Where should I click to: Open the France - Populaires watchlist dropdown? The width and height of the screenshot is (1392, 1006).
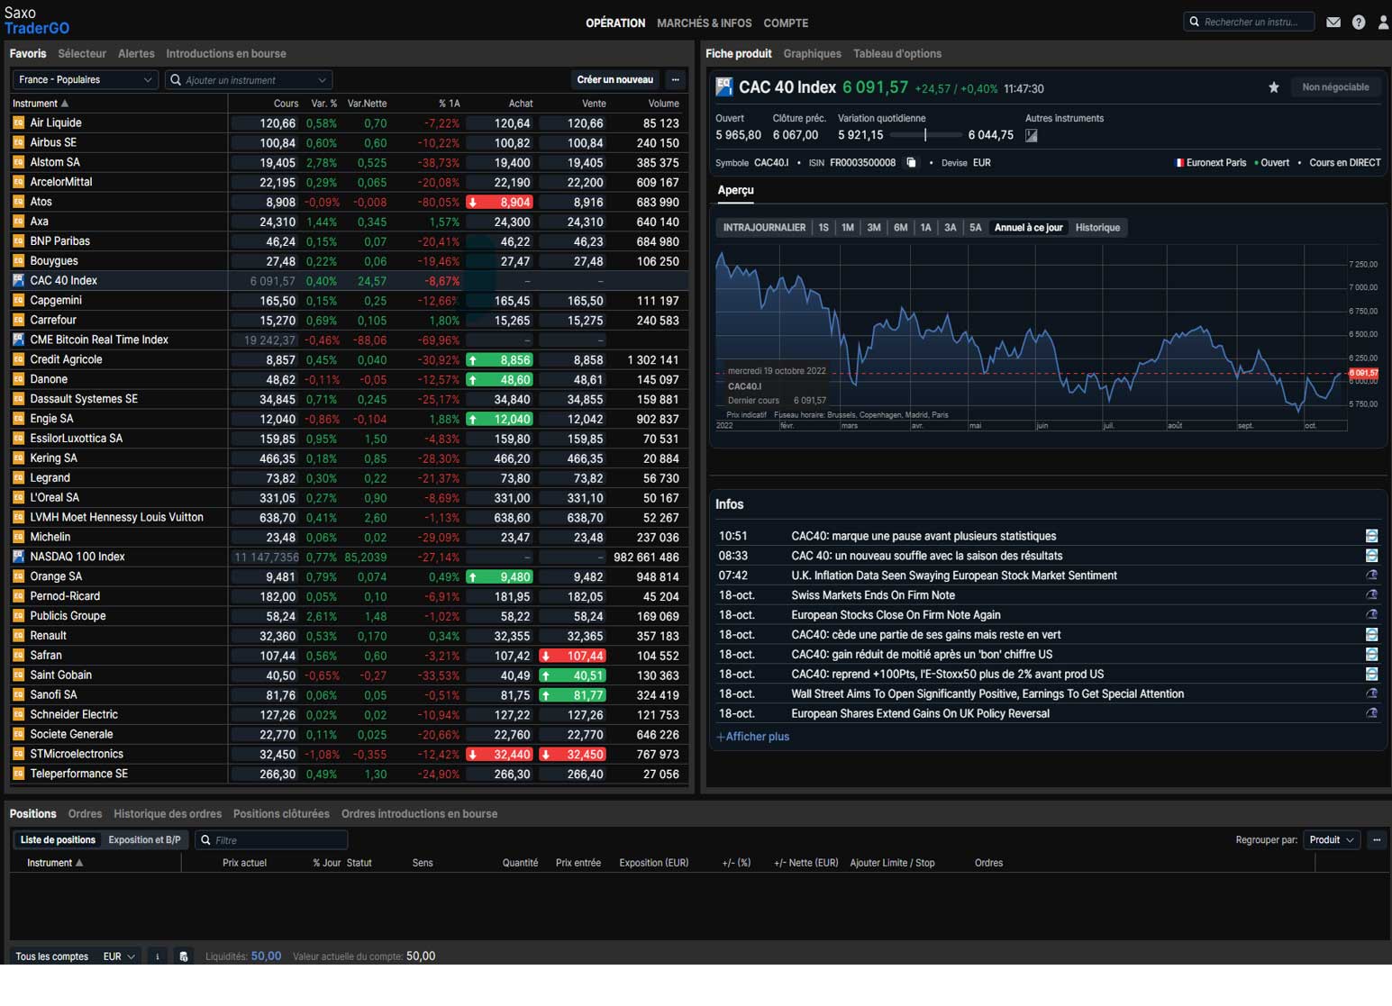tap(86, 79)
